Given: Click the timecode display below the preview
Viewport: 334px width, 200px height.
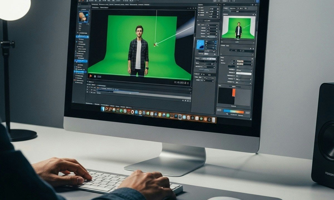Looking at the screenshot, I should point(181,82).
